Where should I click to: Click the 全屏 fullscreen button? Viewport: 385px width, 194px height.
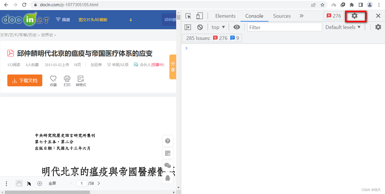tap(52, 183)
